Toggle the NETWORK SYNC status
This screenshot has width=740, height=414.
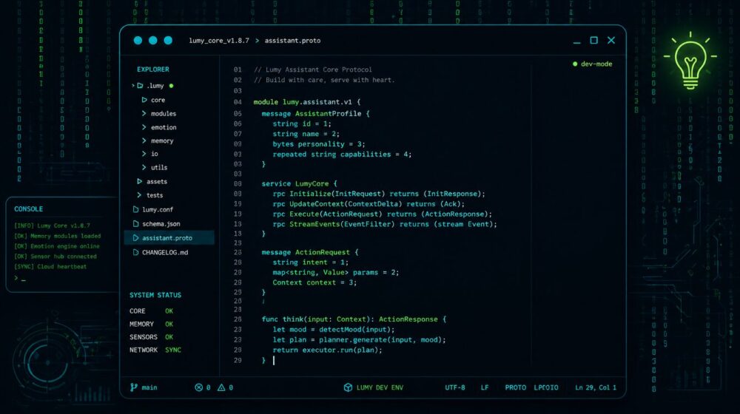pyautogui.click(x=172, y=350)
